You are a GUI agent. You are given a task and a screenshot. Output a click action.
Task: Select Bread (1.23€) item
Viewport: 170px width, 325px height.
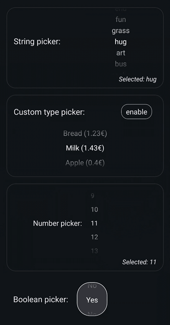85,133
